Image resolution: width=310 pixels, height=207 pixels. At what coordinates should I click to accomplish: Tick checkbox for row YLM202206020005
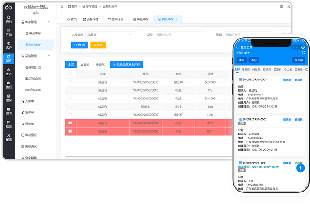pyautogui.click(x=70, y=82)
